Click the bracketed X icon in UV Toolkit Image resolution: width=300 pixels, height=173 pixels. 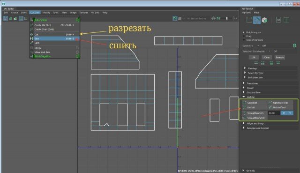click(278, 20)
